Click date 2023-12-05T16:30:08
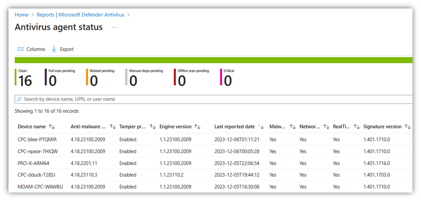Image resolution: width=421 pixels, height=201 pixels. coord(237,187)
